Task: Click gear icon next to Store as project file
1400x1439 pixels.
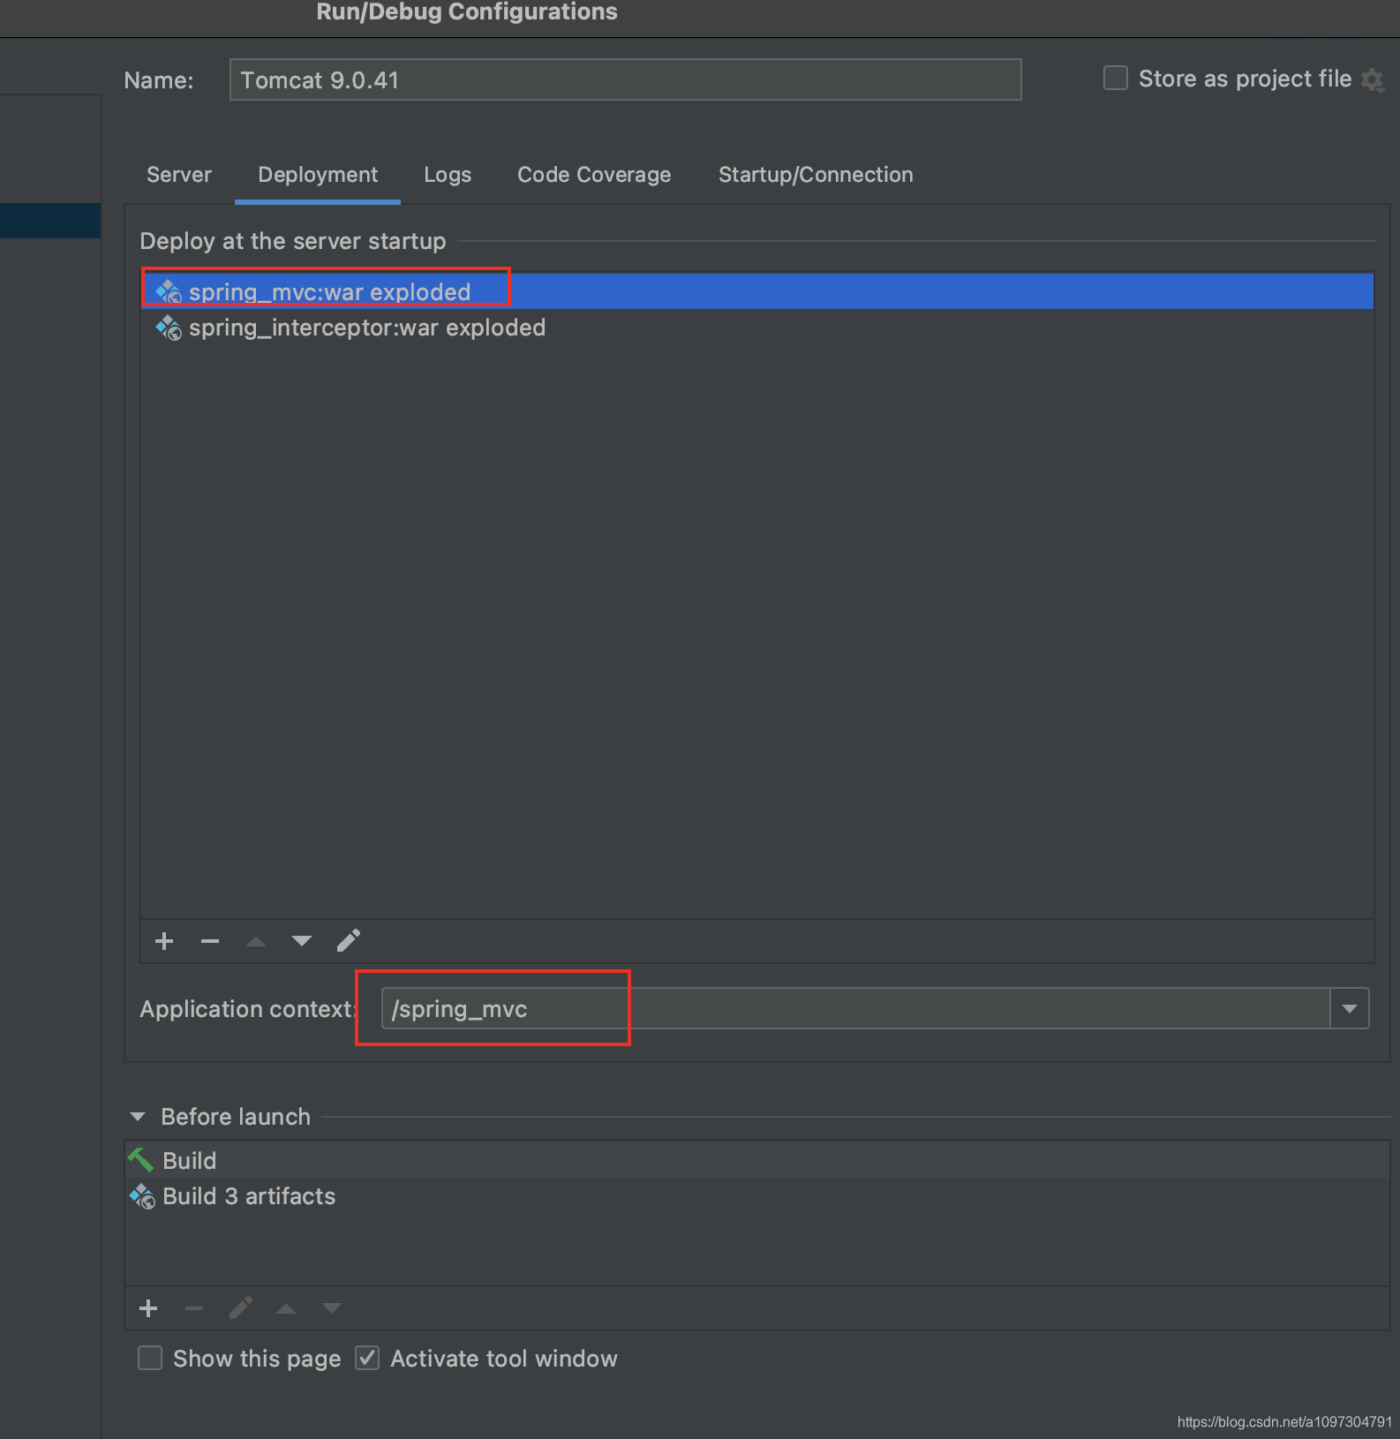Action: [1372, 79]
